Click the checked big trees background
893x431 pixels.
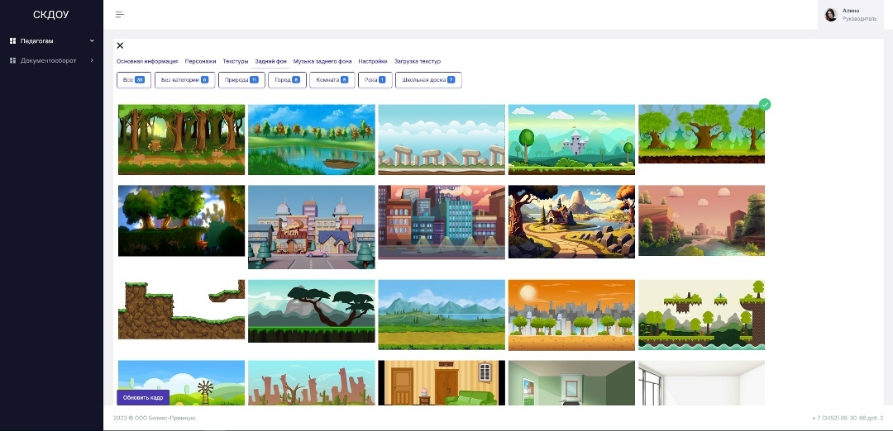point(702,134)
